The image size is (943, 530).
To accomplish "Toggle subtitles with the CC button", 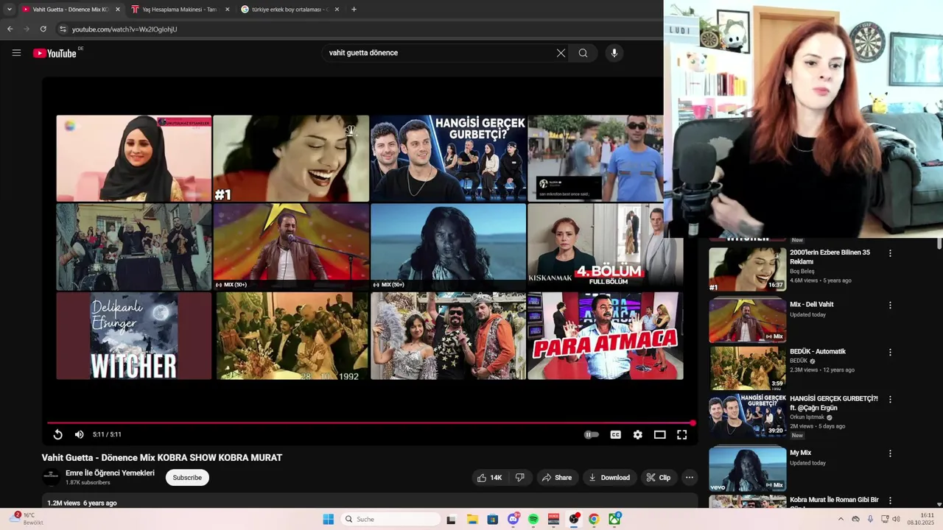I will click(x=615, y=434).
